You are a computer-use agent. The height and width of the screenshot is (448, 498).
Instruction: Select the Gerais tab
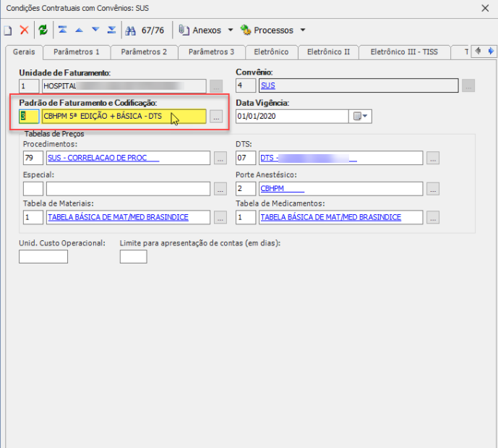tap(24, 52)
